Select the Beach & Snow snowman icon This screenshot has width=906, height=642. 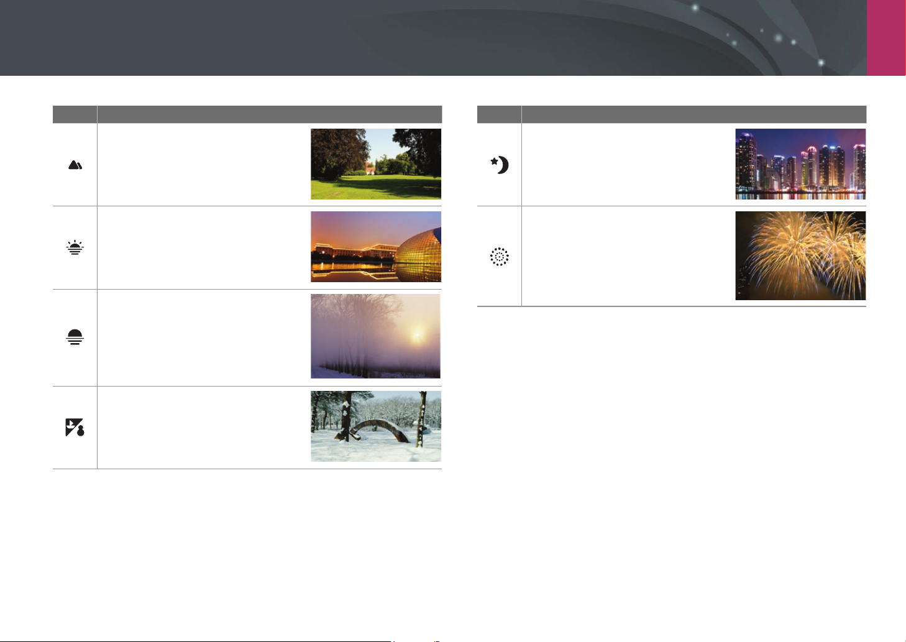[x=75, y=428]
